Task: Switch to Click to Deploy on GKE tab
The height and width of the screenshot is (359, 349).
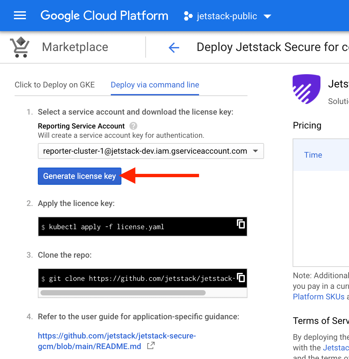Action: [55, 85]
